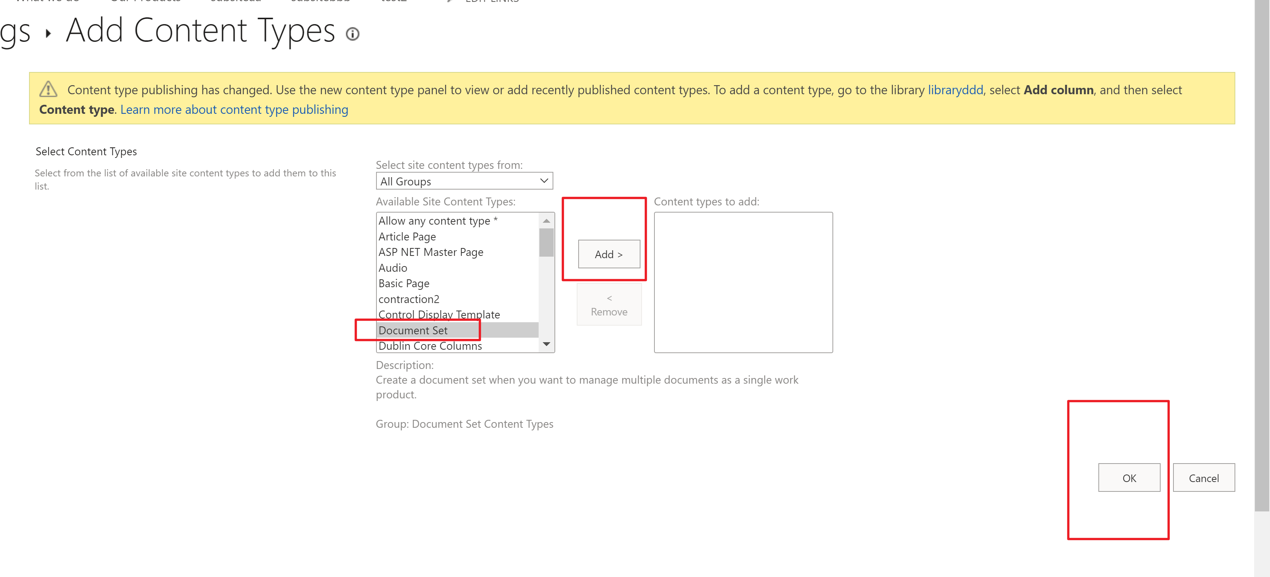Select Allow any content type * entry
The image size is (1270, 577).
458,221
